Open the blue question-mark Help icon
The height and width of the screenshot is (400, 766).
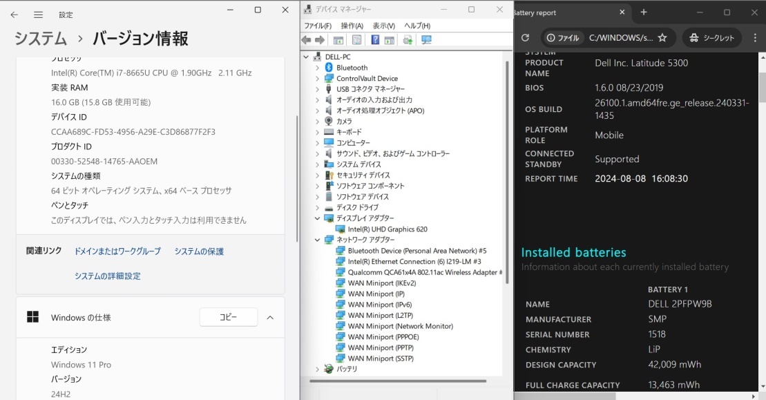[375, 40]
